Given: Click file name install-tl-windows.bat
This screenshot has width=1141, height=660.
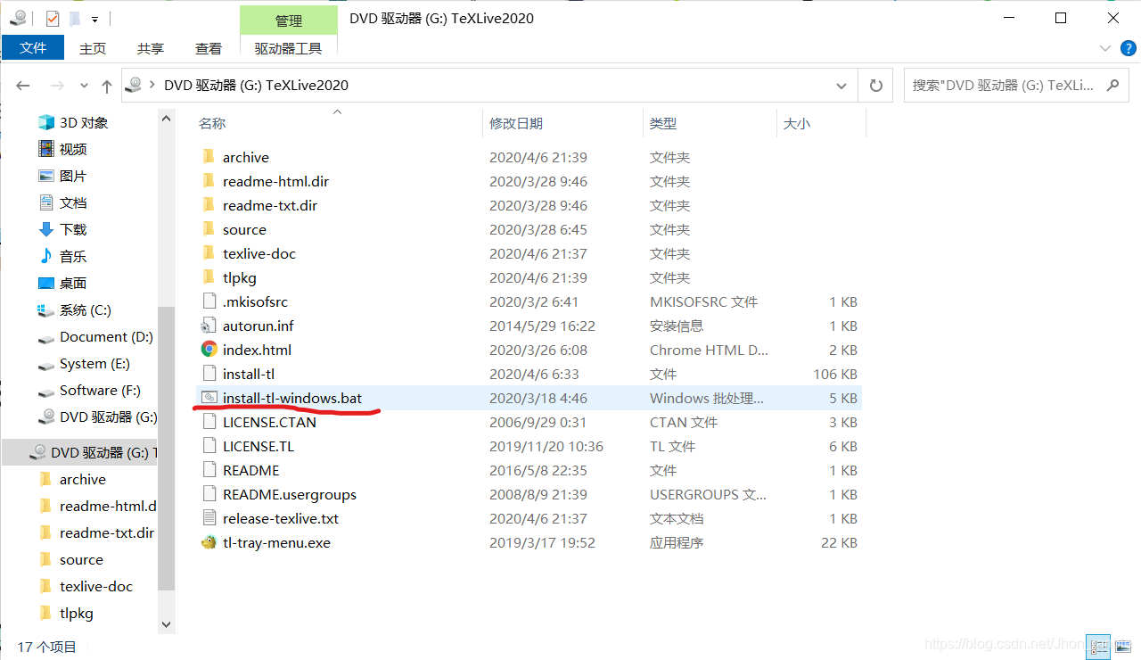Looking at the screenshot, I should pyautogui.click(x=292, y=398).
